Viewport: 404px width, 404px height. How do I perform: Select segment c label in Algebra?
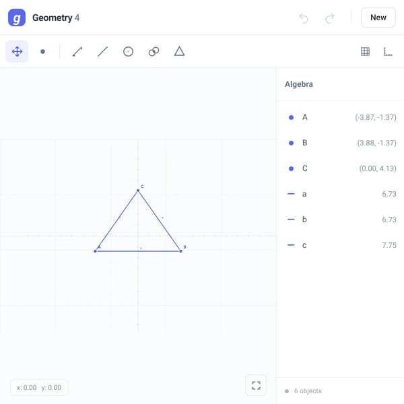point(304,245)
